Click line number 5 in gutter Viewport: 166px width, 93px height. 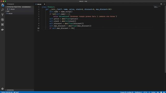pos(39,17)
